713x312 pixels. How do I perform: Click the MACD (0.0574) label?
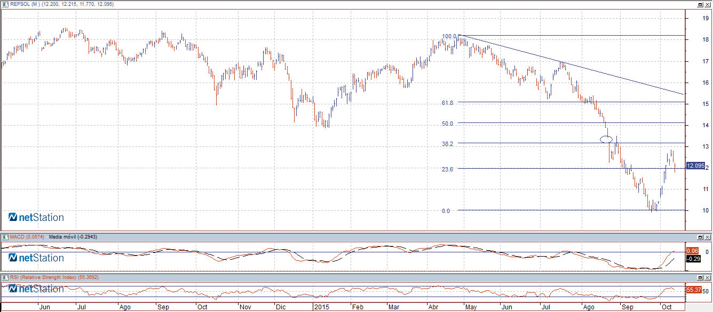[28, 236]
